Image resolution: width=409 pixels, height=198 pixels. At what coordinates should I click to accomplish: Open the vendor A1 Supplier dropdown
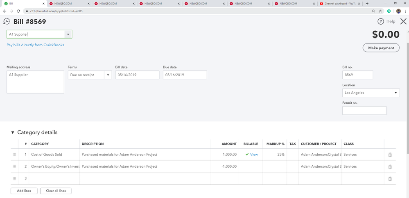tap(68, 34)
